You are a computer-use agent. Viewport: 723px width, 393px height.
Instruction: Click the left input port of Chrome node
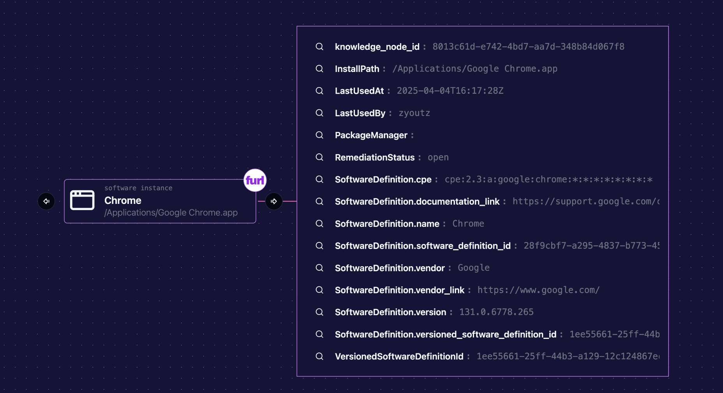[x=46, y=201]
